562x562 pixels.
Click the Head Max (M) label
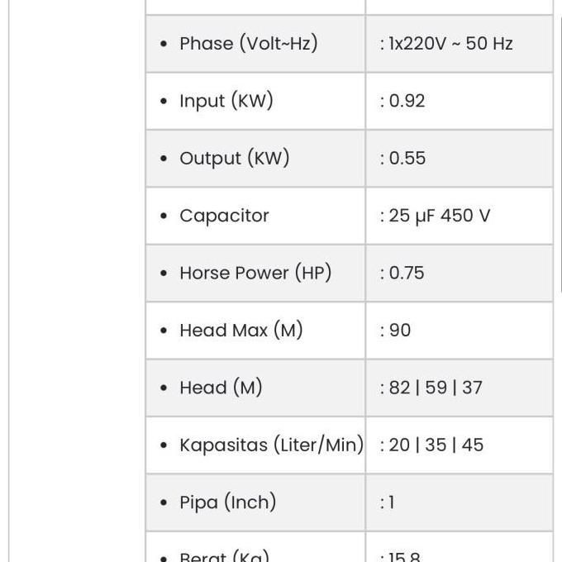[x=241, y=331]
